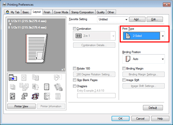Check the Skip Blank Pages option
The height and width of the screenshot is (125, 173).
click(74, 80)
